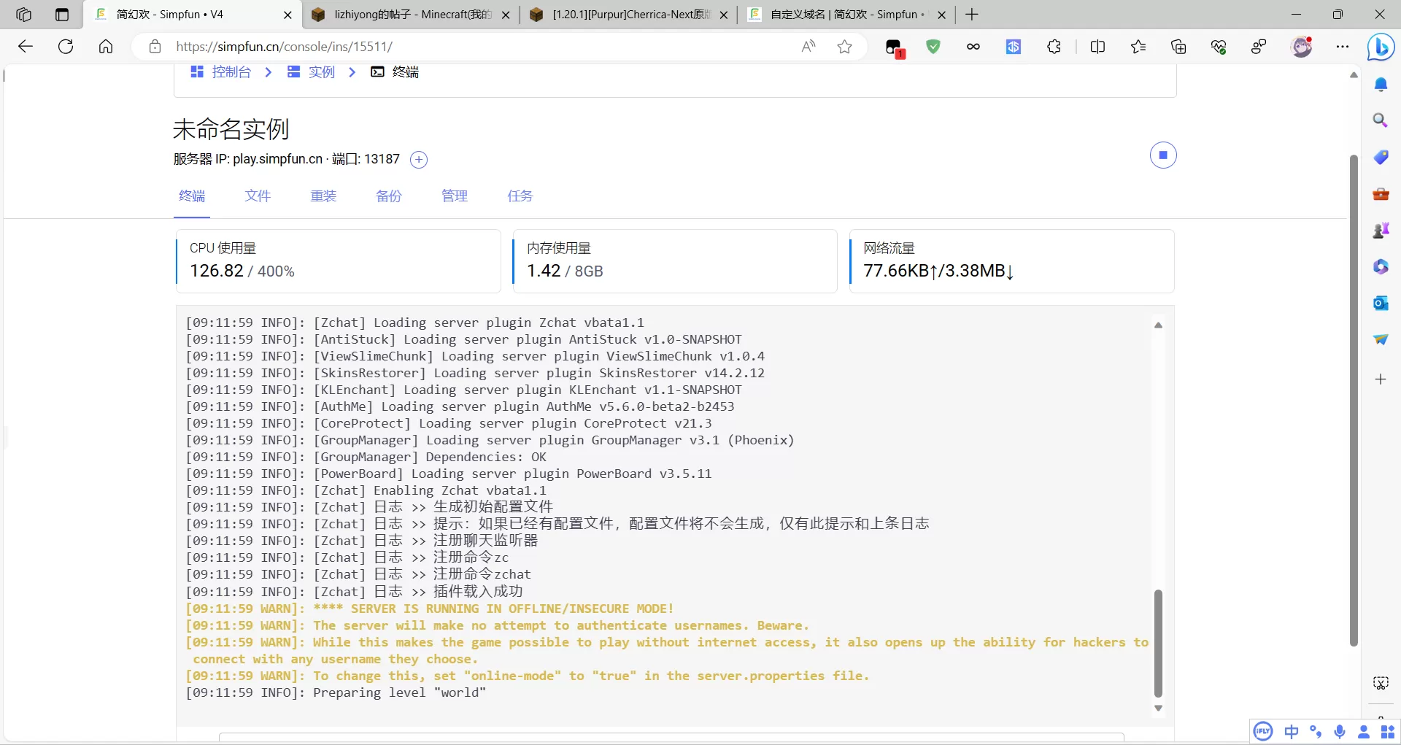Open the 管理 tab
This screenshot has height=745, width=1401.
(454, 196)
